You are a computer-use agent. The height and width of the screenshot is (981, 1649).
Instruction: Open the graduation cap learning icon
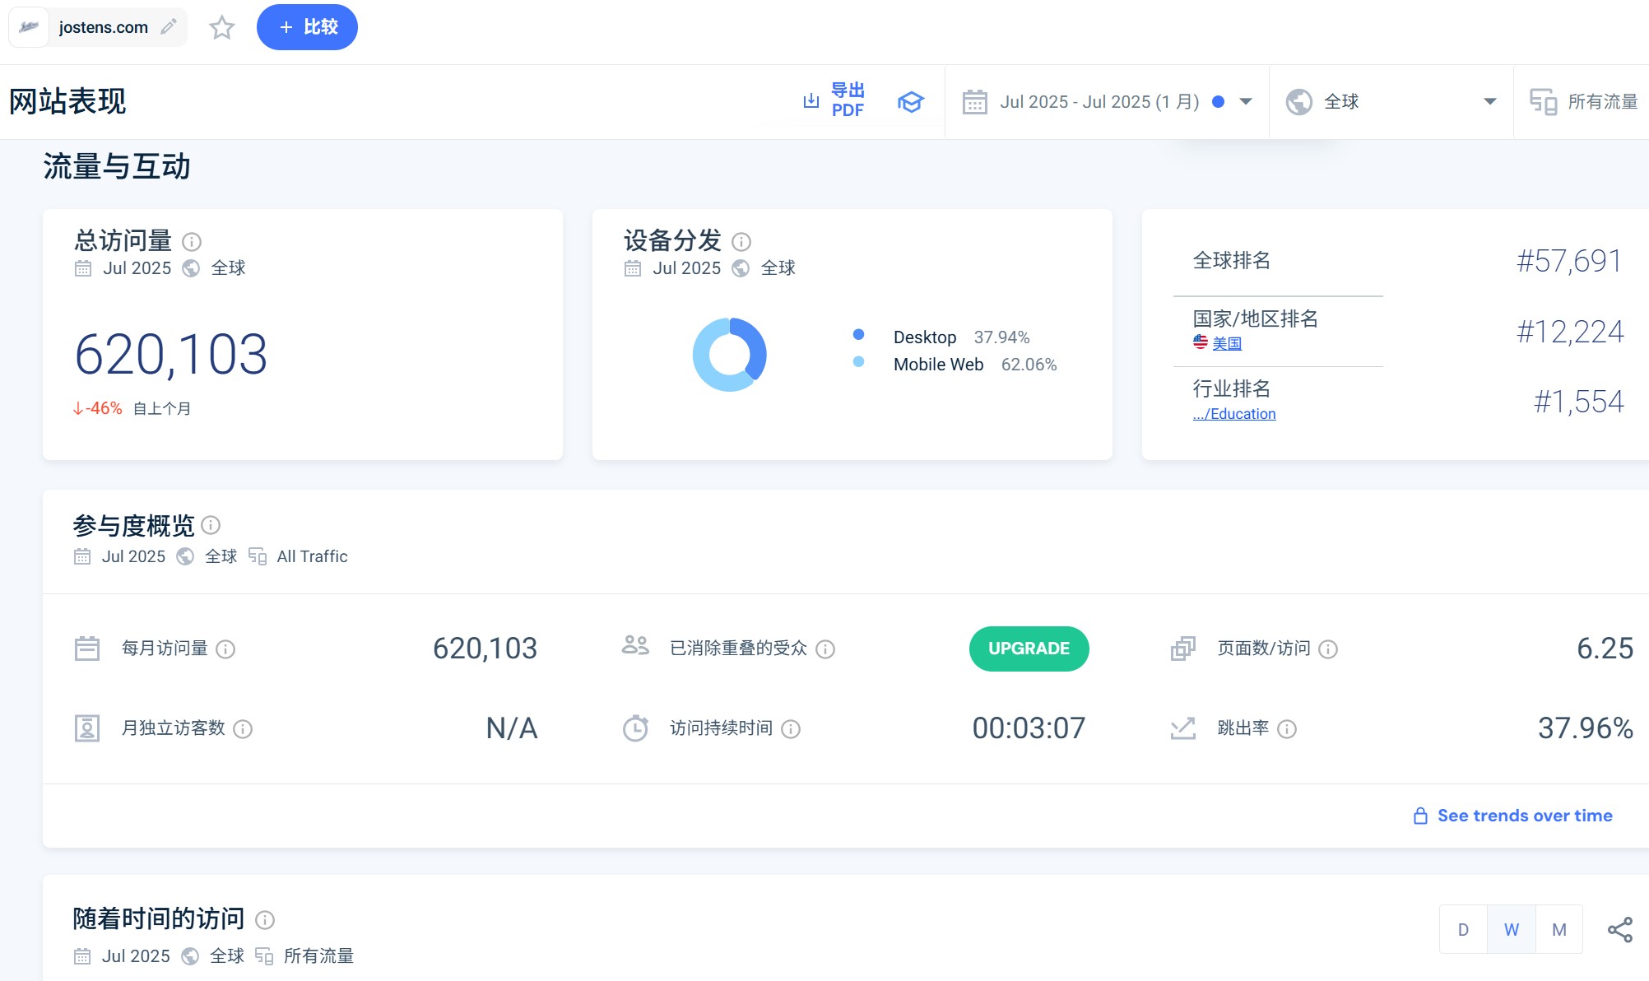click(911, 102)
